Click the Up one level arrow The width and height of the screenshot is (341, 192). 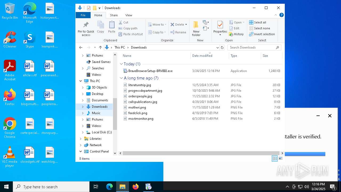[100, 47]
